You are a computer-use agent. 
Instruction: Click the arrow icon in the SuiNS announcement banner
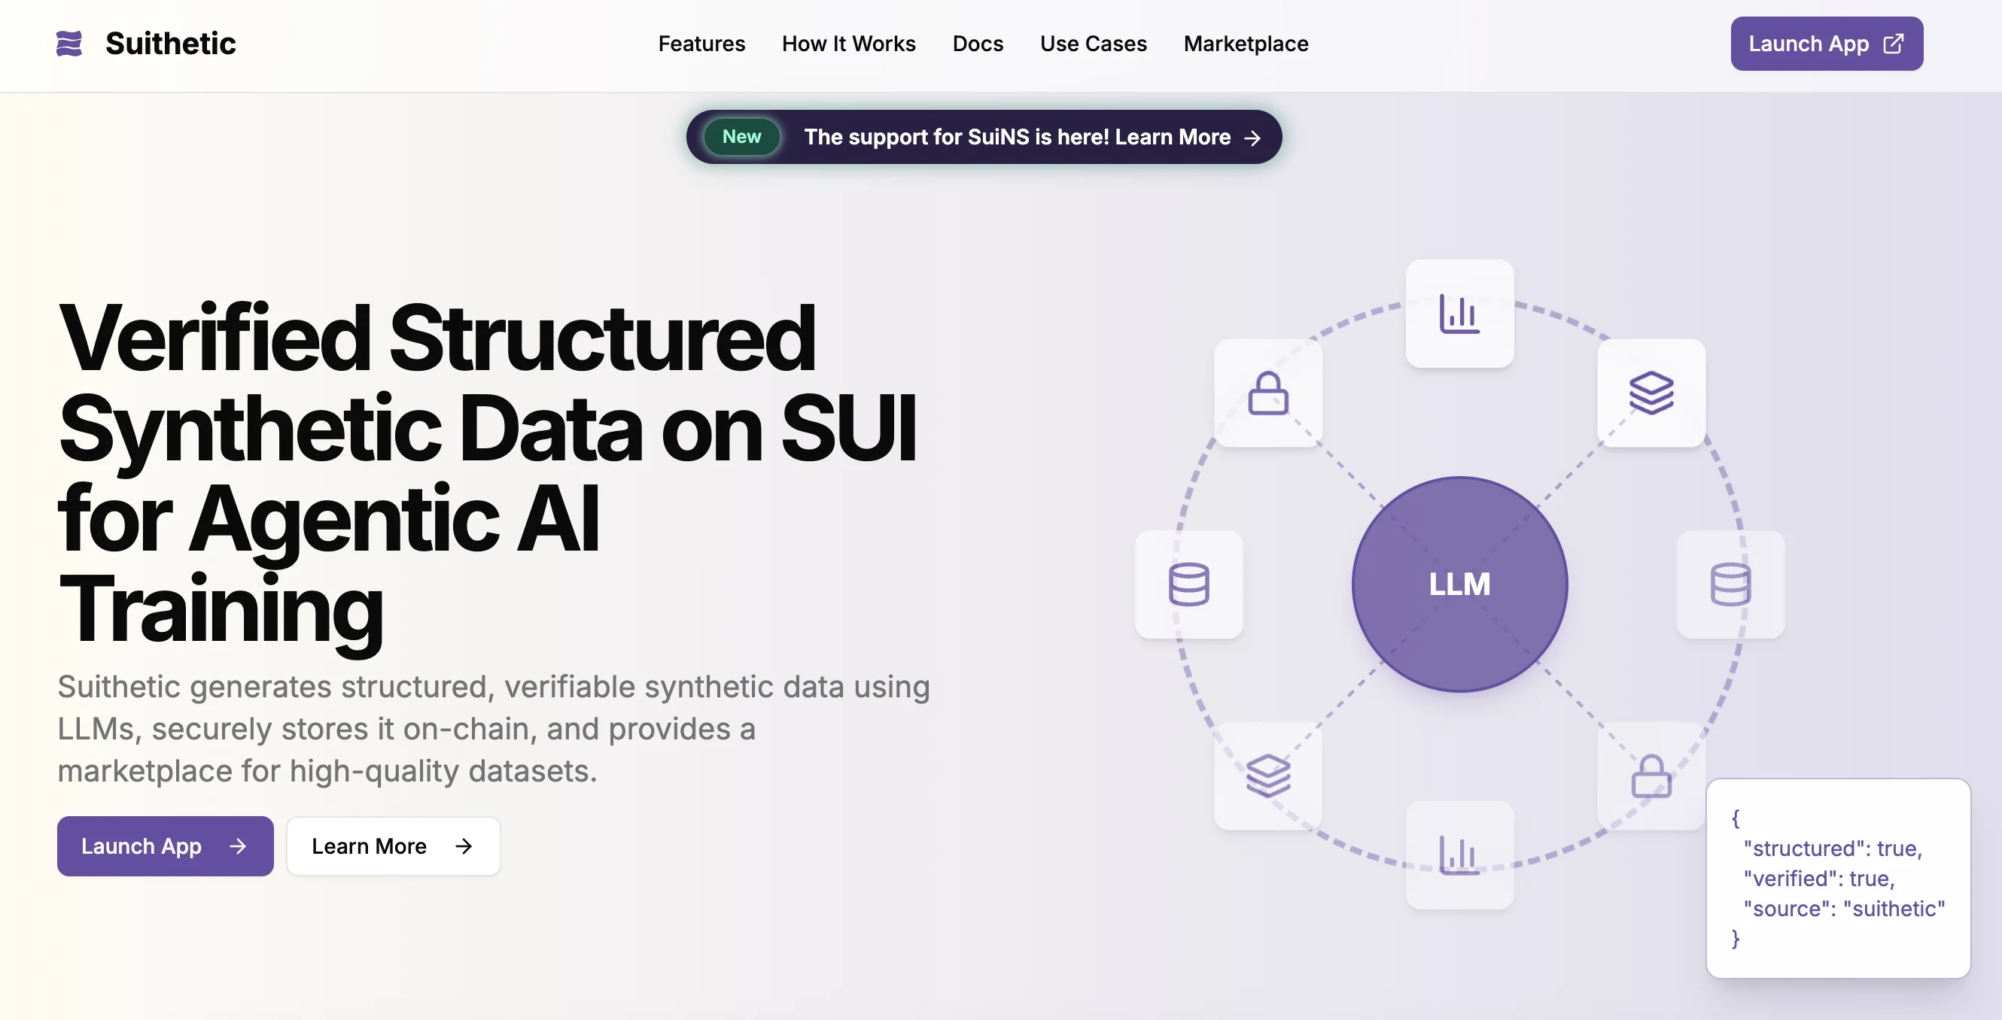pos(1252,138)
